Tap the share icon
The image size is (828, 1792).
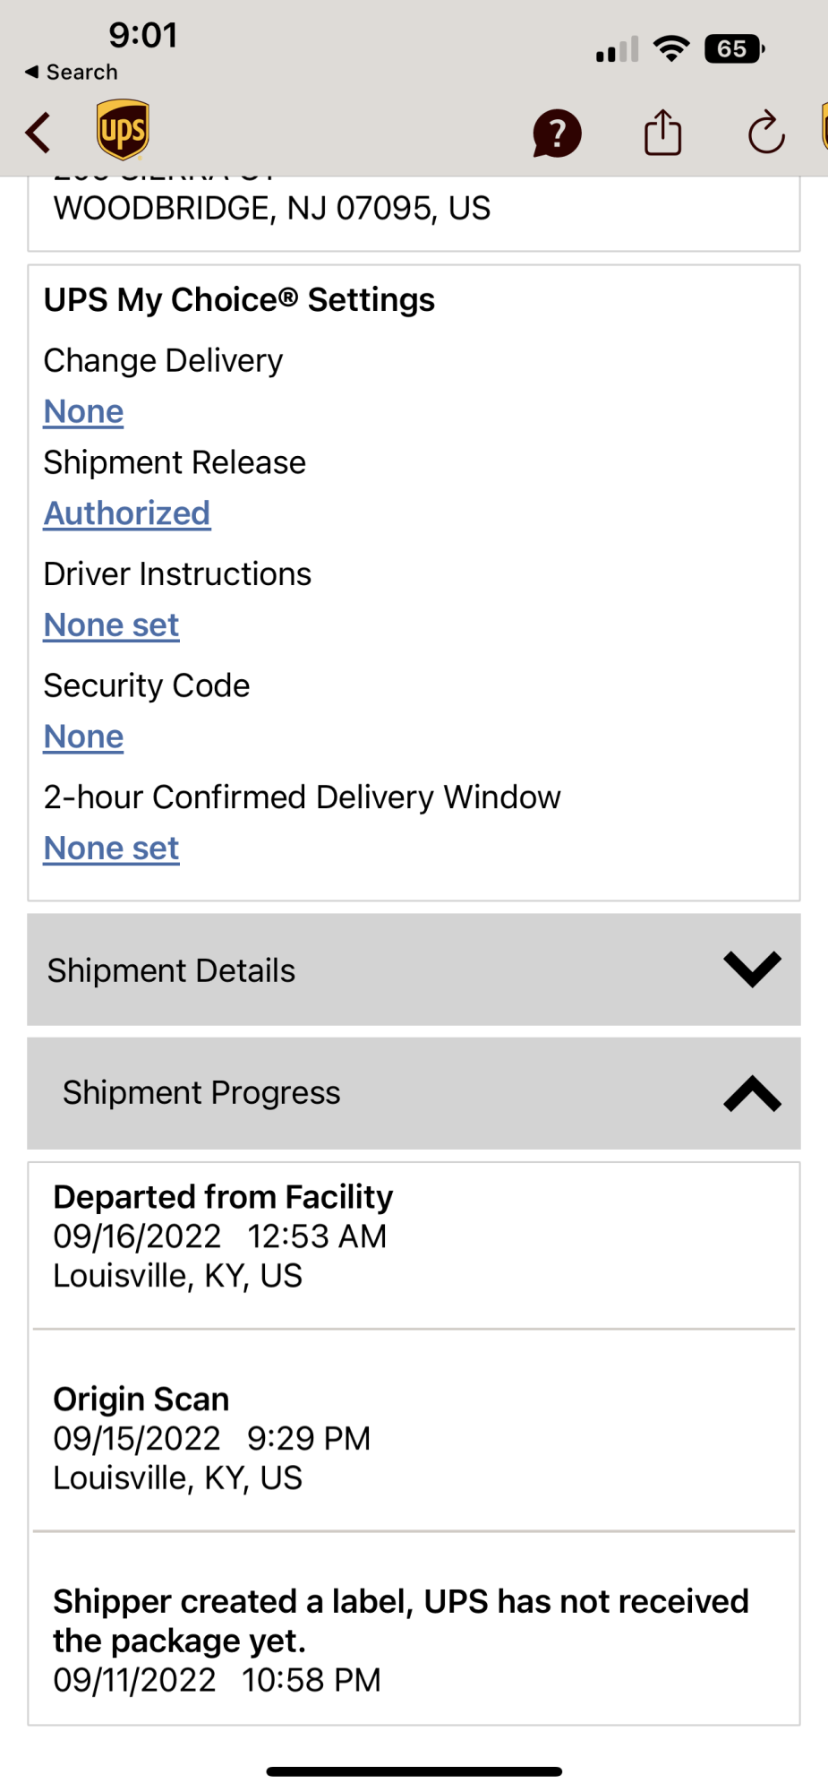[x=662, y=133]
